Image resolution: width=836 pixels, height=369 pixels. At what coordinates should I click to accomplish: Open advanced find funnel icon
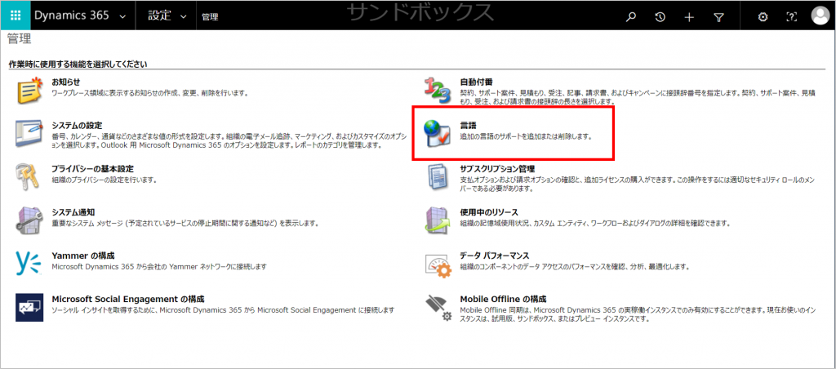718,16
